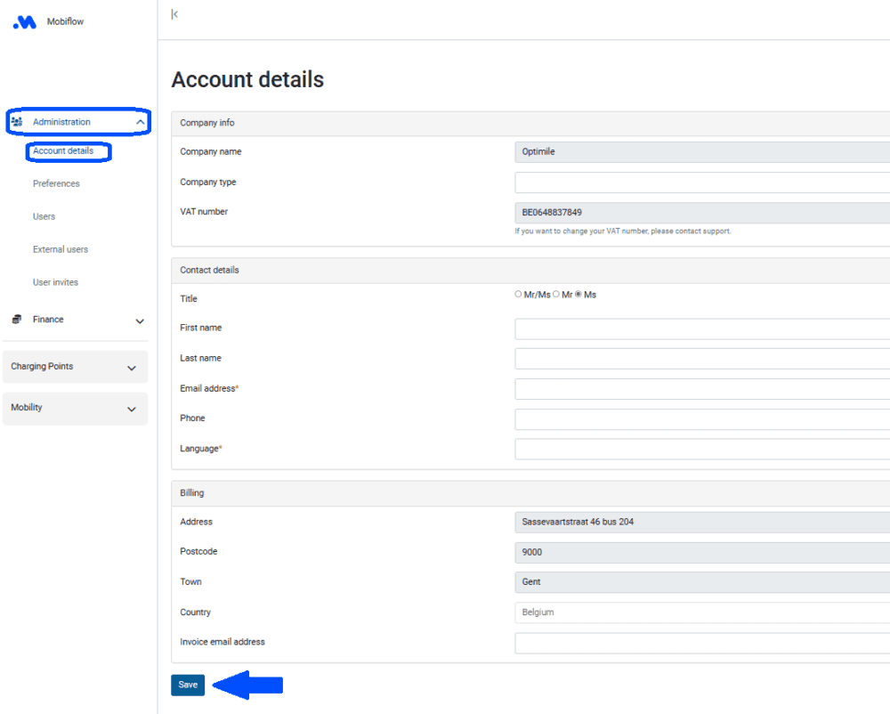Click the sidebar collapse arrow icon
Image resolution: width=890 pixels, height=714 pixels.
click(x=174, y=14)
